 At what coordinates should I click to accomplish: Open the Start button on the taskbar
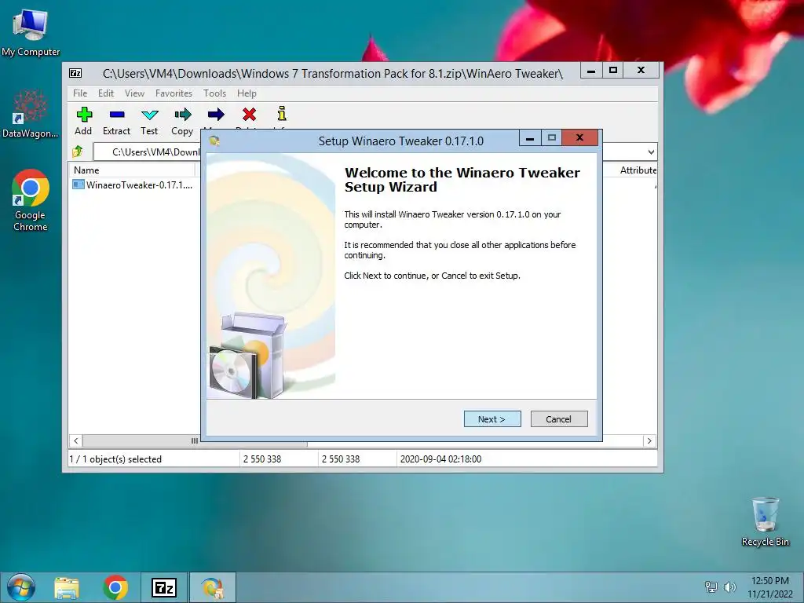click(21, 587)
